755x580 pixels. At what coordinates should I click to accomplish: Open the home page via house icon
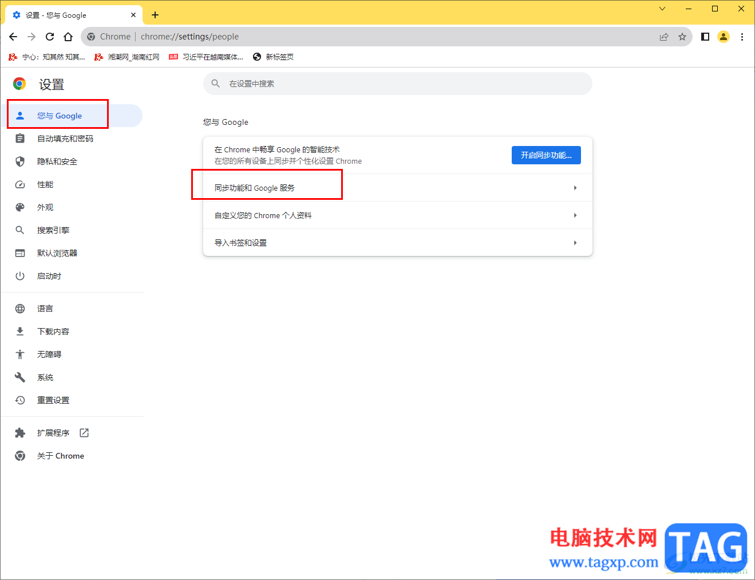tap(68, 37)
